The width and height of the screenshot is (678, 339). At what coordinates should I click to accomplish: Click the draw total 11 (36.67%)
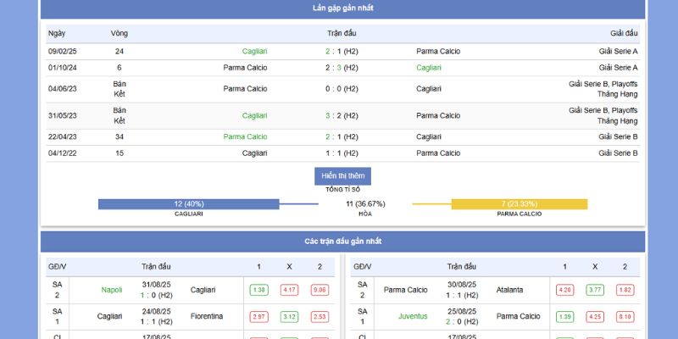pos(365,204)
